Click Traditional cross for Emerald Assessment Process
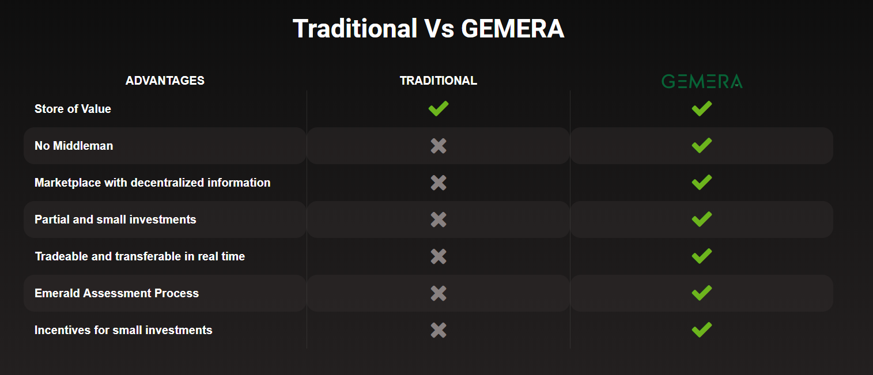This screenshot has width=873, height=375. click(x=439, y=293)
